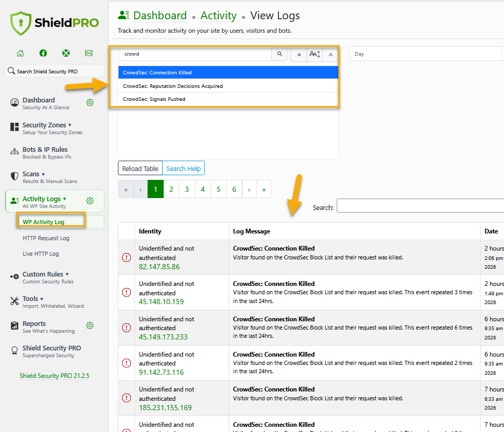Click warning icon for 45.149.173.233 row
The image size is (504, 432).
pyautogui.click(x=126, y=328)
